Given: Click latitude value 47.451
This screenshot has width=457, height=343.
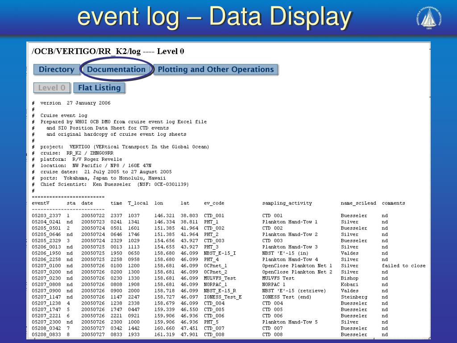Looking at the screenshot, I should 189,328.
